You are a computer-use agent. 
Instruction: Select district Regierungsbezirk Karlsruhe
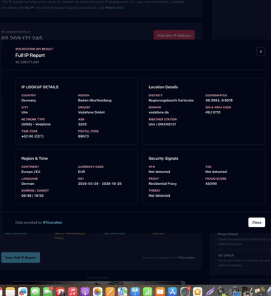point(171,101)
